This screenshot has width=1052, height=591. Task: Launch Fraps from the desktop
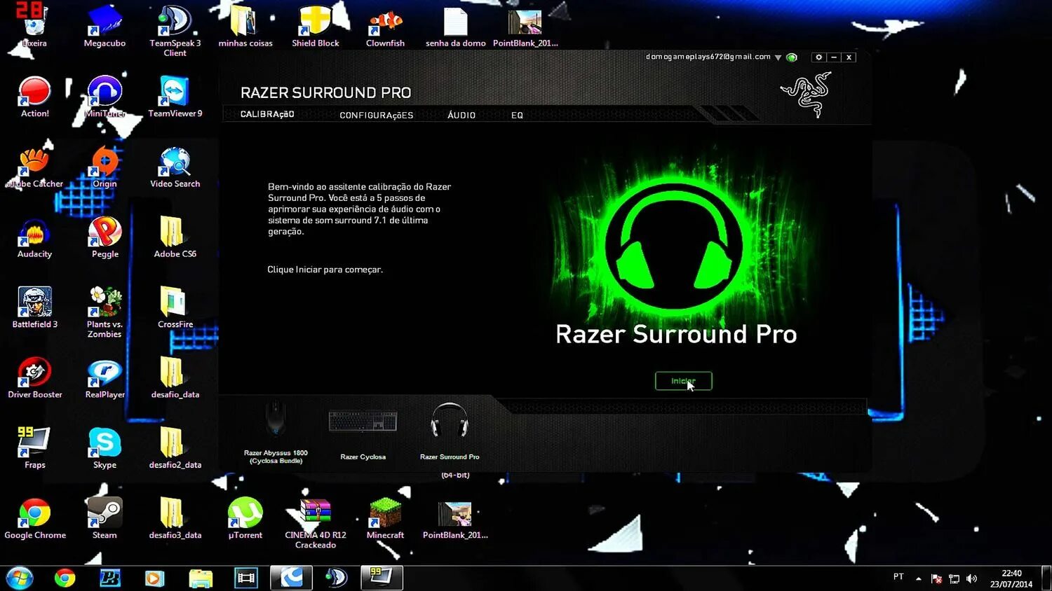pos(34,448)
